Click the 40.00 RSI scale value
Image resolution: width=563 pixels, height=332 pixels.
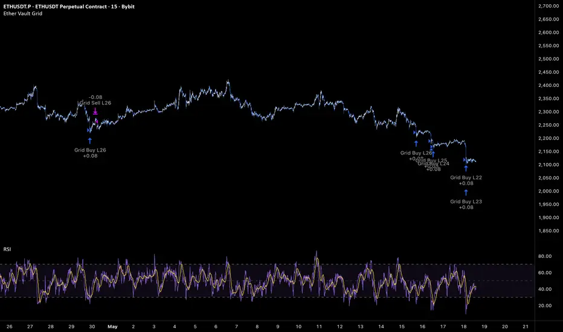[x=545, y=289]
